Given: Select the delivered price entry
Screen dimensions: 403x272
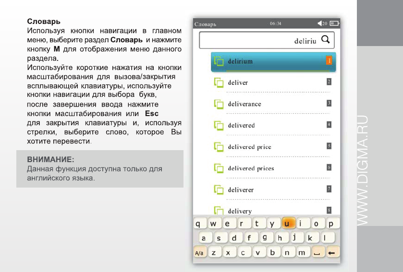Looking at the screenshot, I should pos(273,147).
